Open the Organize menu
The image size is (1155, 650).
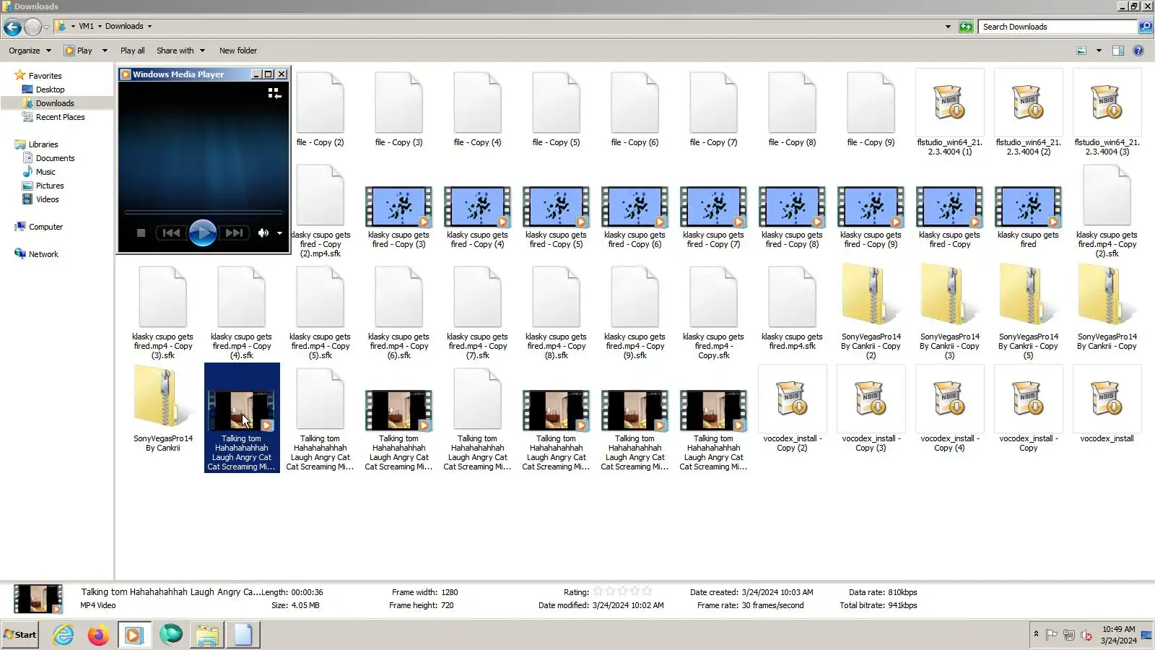click(x=30, y=51)
